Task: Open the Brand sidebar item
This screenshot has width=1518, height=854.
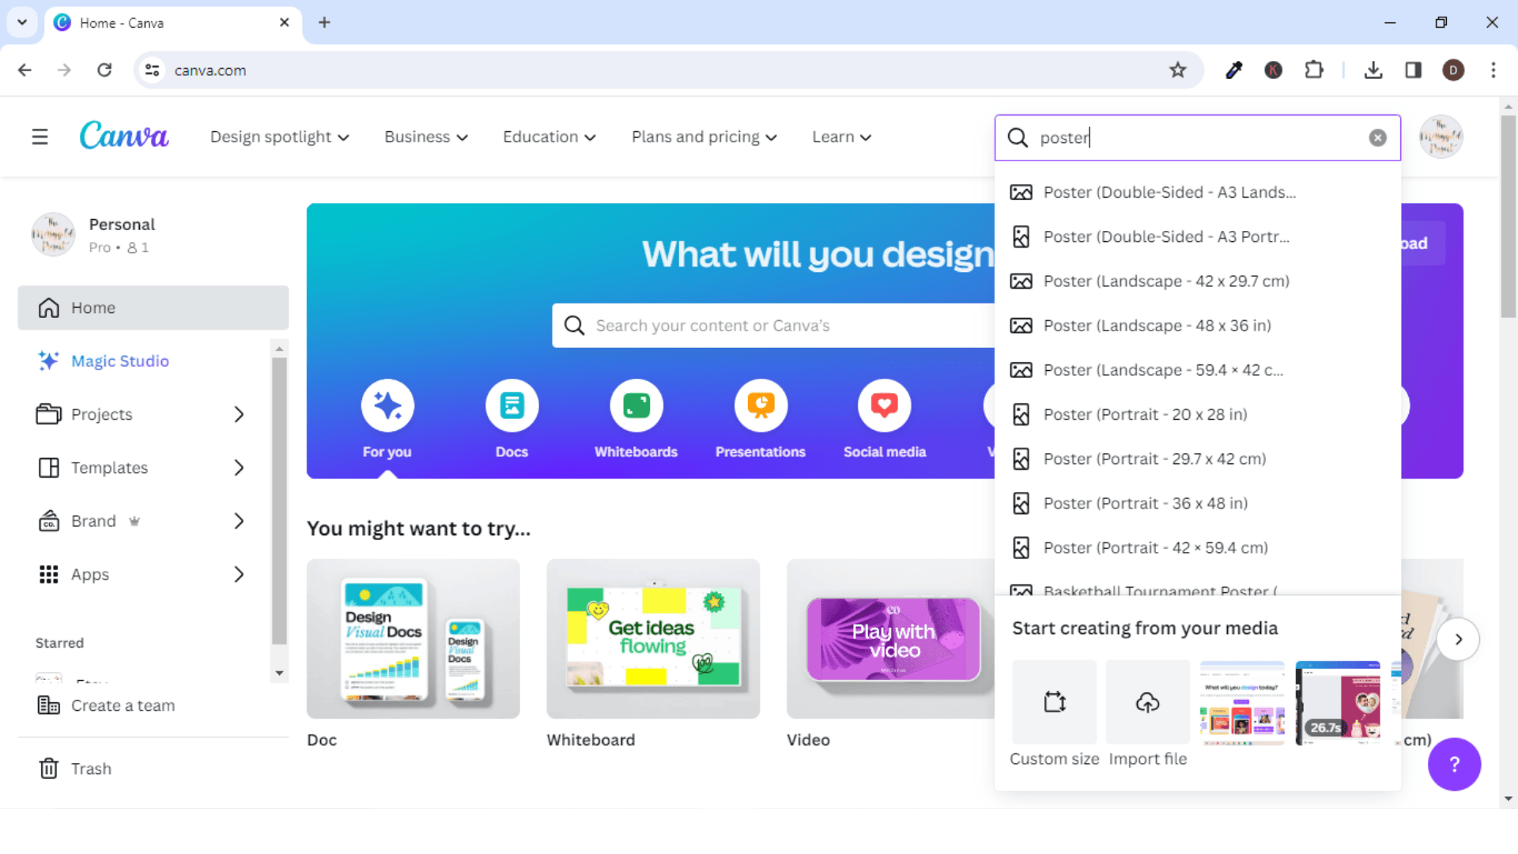Action: click(95, 521)
